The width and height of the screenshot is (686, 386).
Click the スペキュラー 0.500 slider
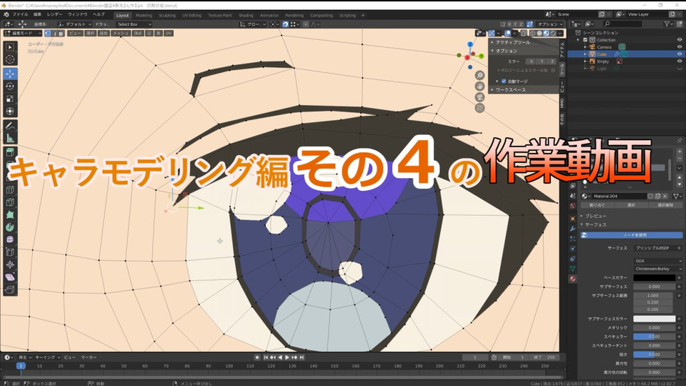point(654,337)
